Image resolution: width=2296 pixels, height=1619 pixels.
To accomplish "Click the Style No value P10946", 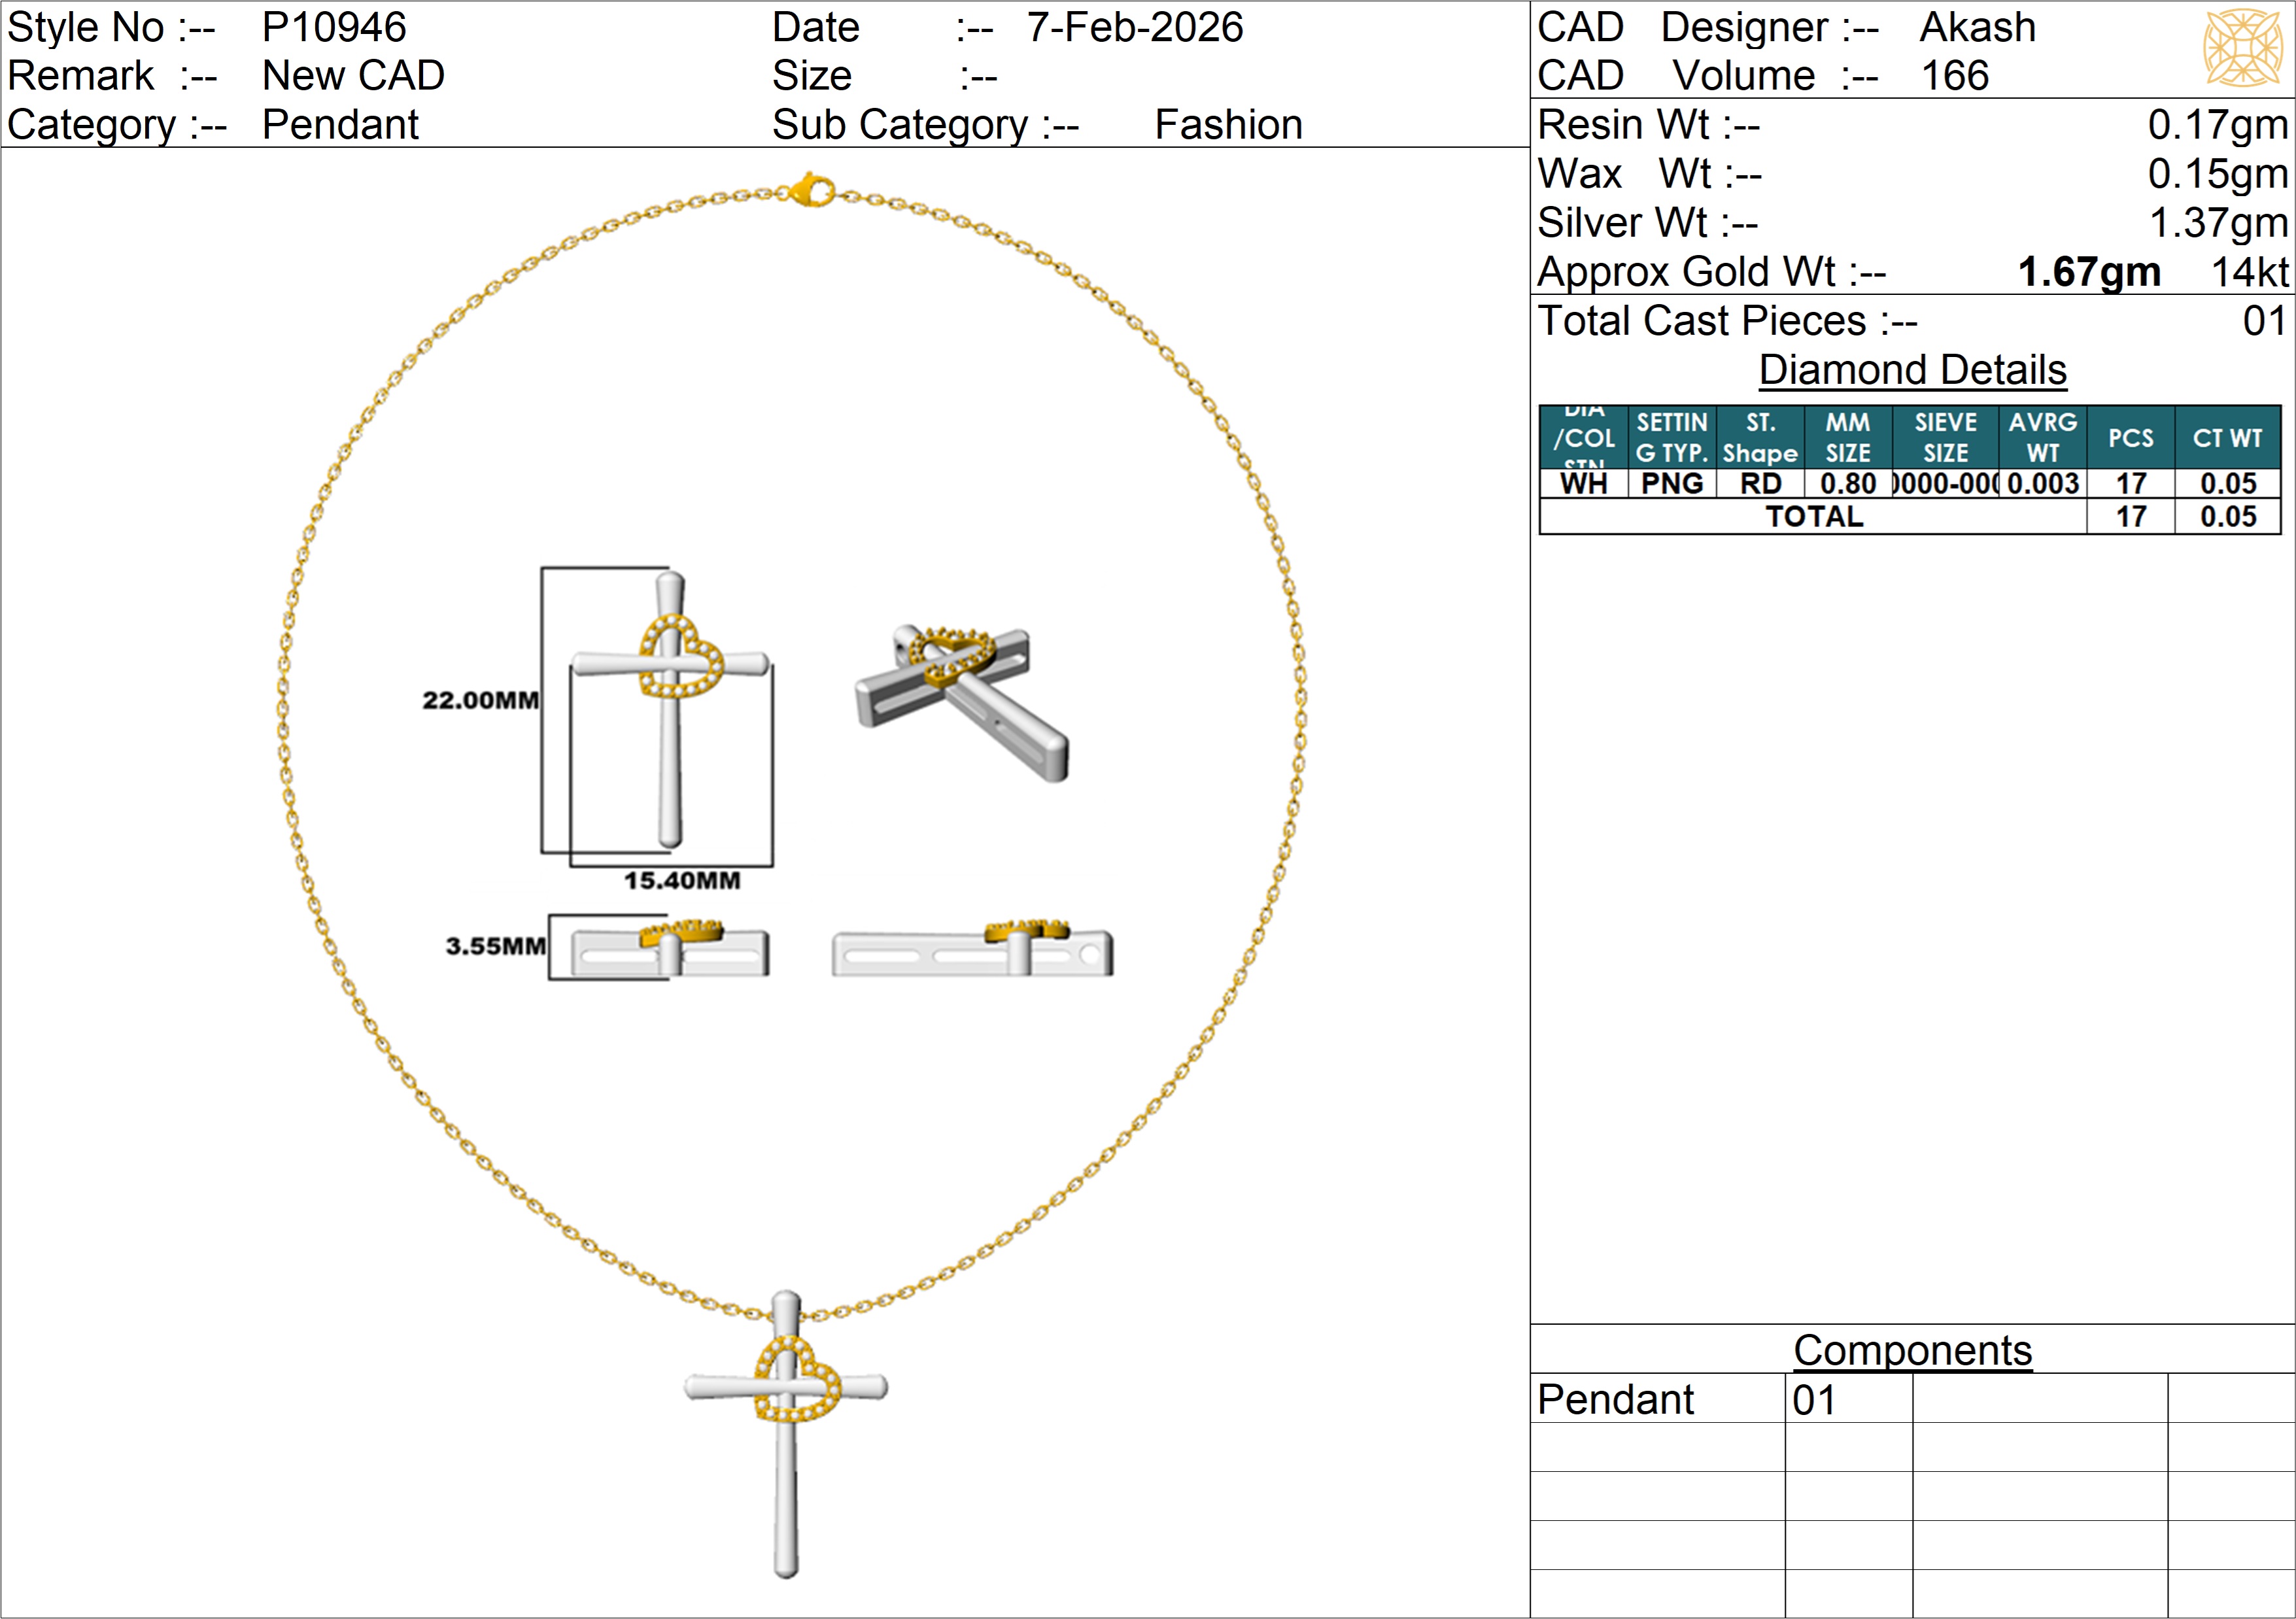I will pyautogui.click(x=334, y=27).
